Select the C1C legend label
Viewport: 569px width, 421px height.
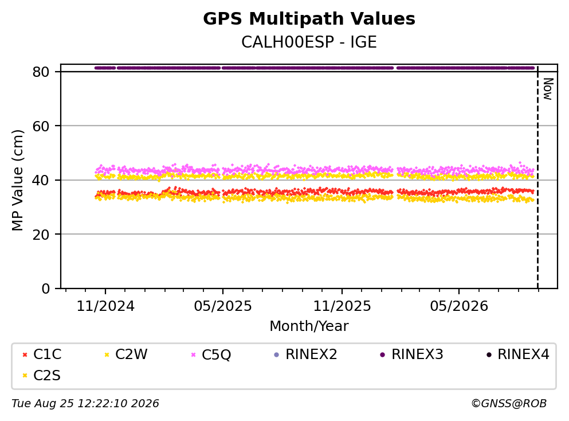(47, 354)
